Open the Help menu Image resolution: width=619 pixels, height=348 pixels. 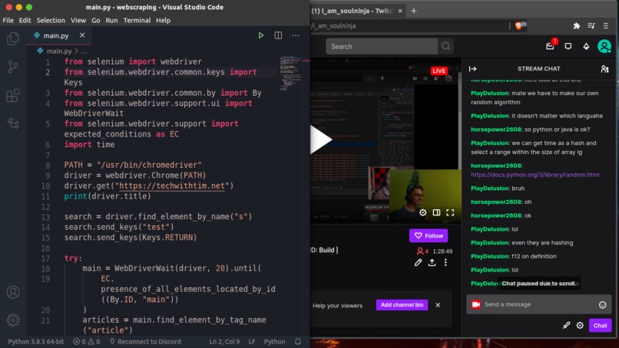coord(163,21)
